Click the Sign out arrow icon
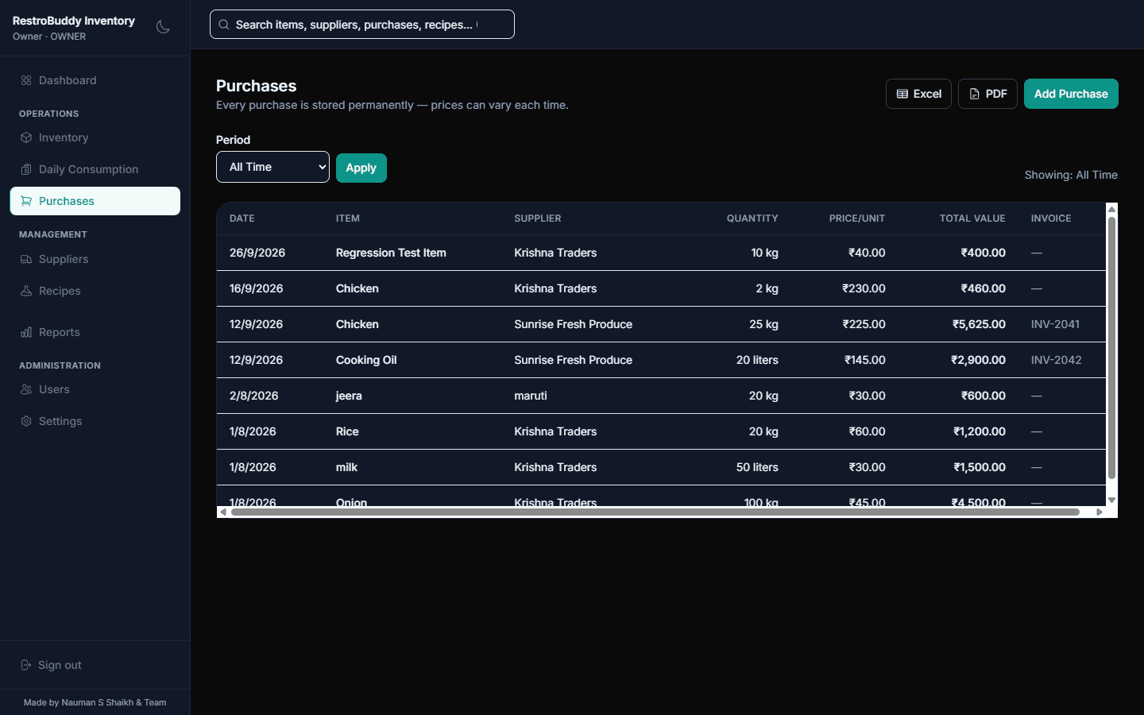This screenshot has height=715, width=1144. tap(26, 665)
